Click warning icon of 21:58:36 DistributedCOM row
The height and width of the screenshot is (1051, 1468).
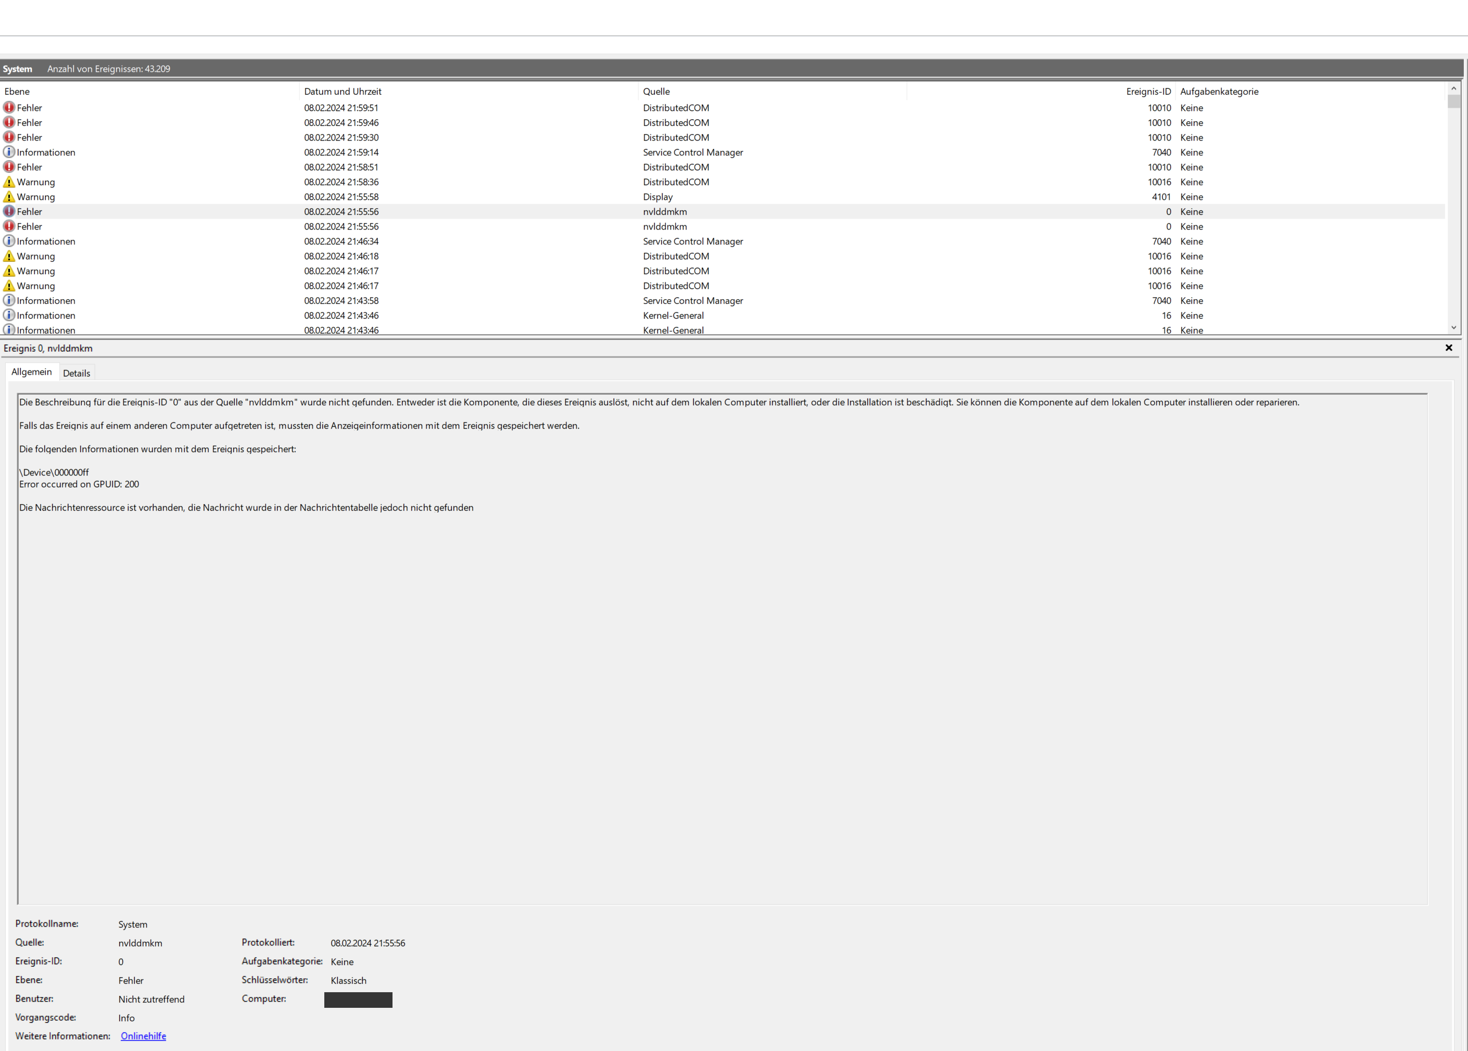tap(9, 182)
